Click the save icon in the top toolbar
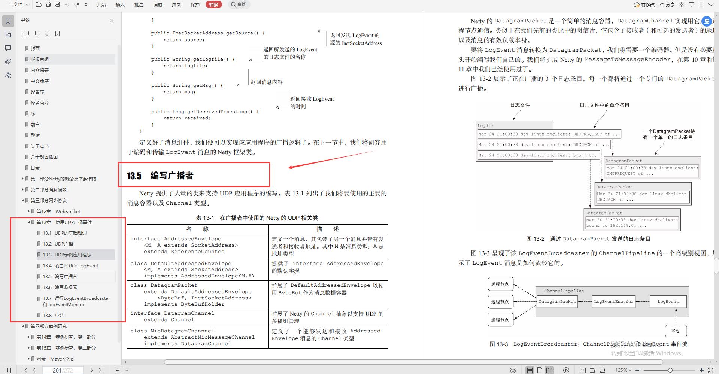The image size is (719, 374). (48, 4)
